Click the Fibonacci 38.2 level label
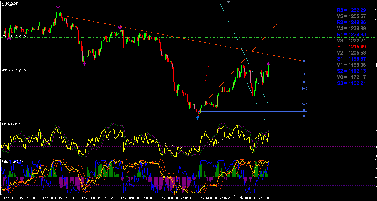 [304, 82]
